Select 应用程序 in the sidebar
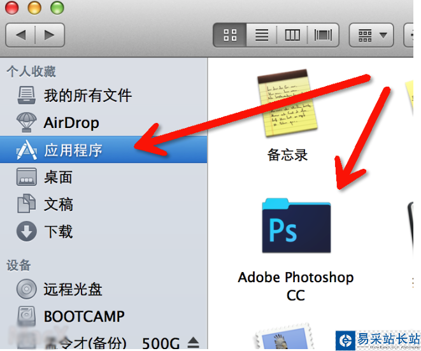The width and height of the screenshot is (421, 351). click(x=103, y=150)
